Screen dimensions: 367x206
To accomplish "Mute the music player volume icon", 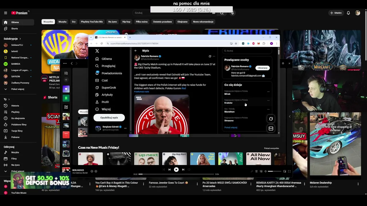I will point(266,171).
